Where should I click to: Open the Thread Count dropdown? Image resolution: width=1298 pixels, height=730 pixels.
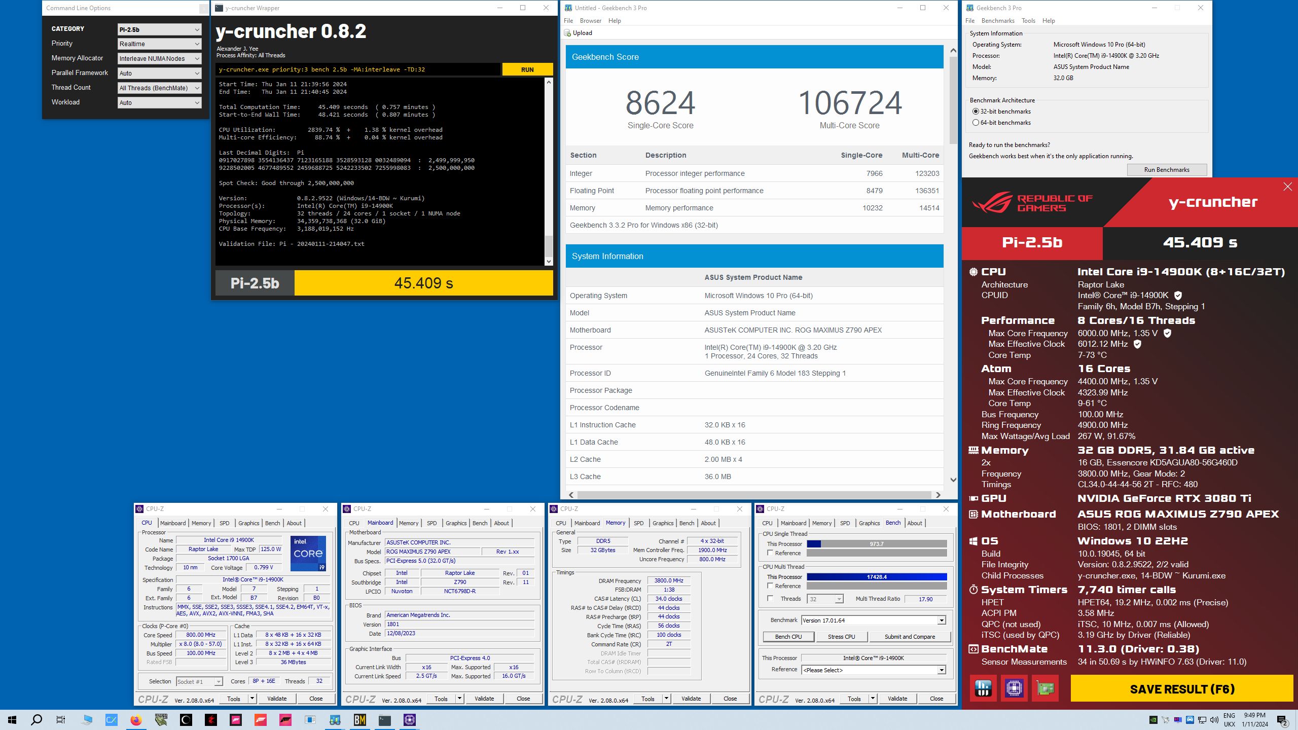tap(159, 88)
